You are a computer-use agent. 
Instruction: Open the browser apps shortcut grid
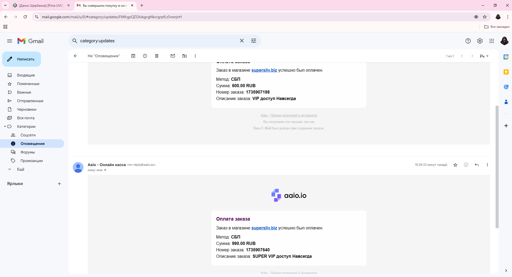tap(5, 27)
